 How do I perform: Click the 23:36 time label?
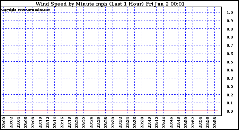pos(135,123)
